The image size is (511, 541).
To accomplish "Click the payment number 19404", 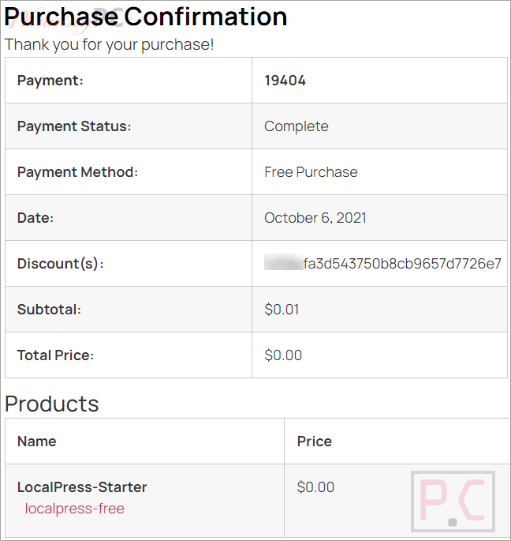I will 285,81.
